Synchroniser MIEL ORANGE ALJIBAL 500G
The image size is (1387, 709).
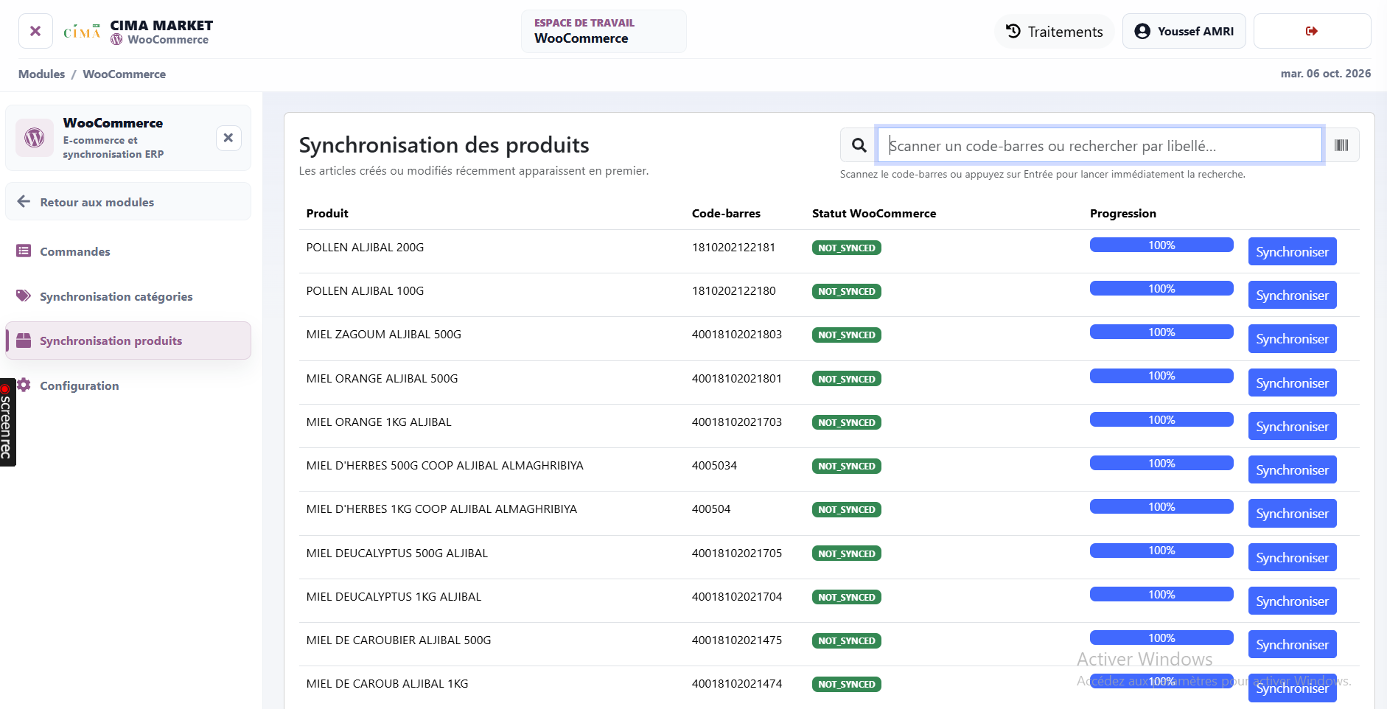pyautogui.click(x=1292, y=383)
